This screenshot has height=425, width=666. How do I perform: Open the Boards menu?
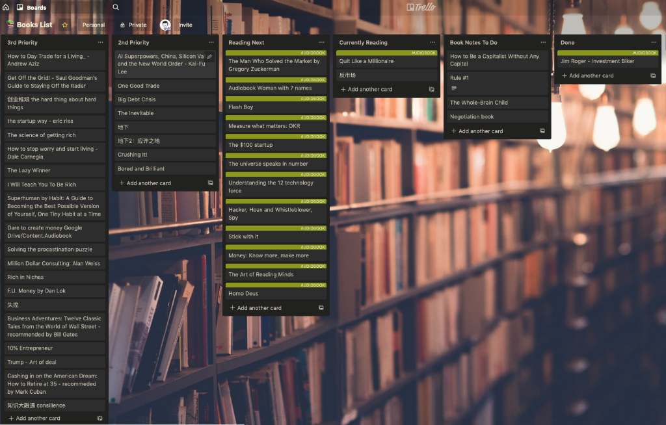31,7
